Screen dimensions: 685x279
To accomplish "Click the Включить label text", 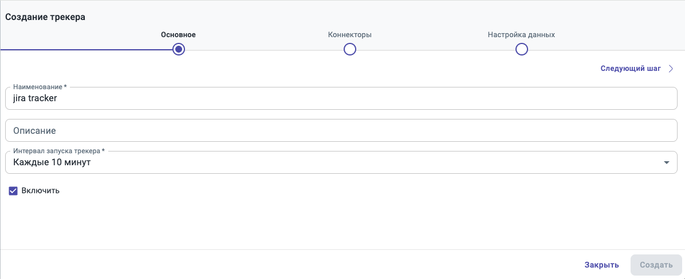I will (41, 190).
